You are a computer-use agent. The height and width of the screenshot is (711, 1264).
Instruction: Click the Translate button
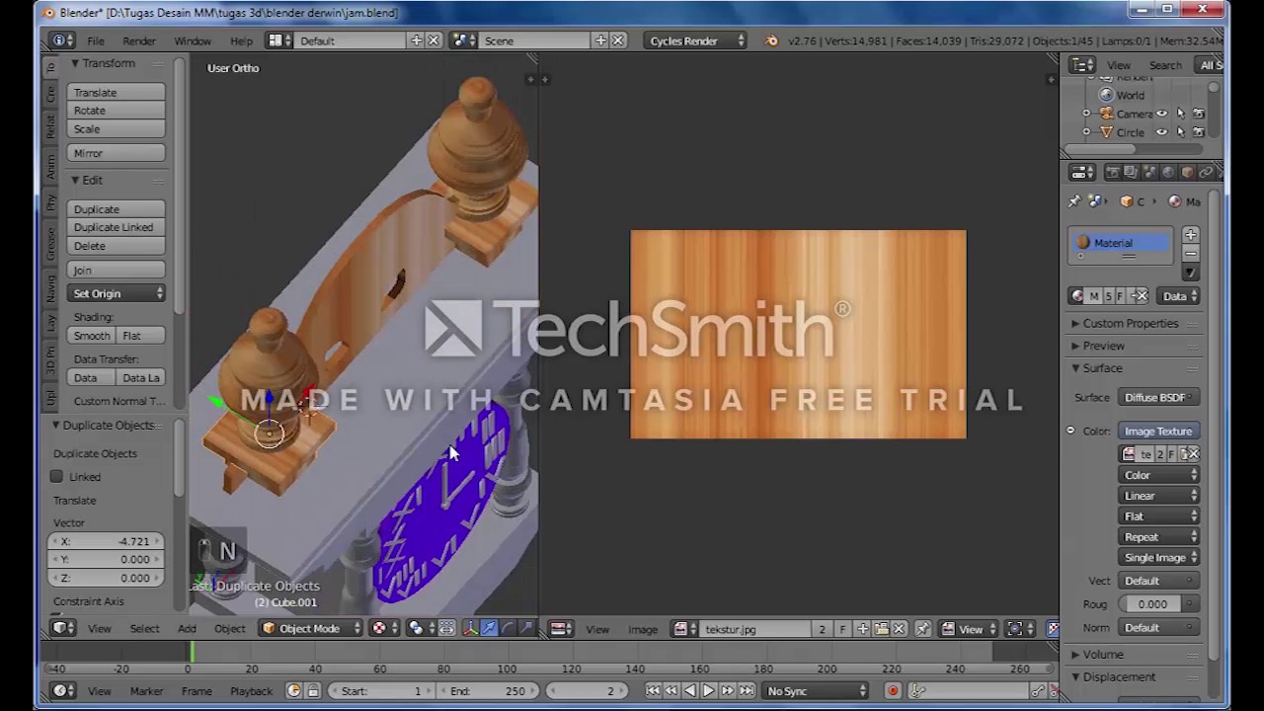pyautogui.click(x=117, y=92)
